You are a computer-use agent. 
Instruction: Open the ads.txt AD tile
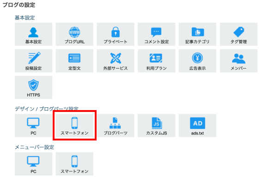198,126
